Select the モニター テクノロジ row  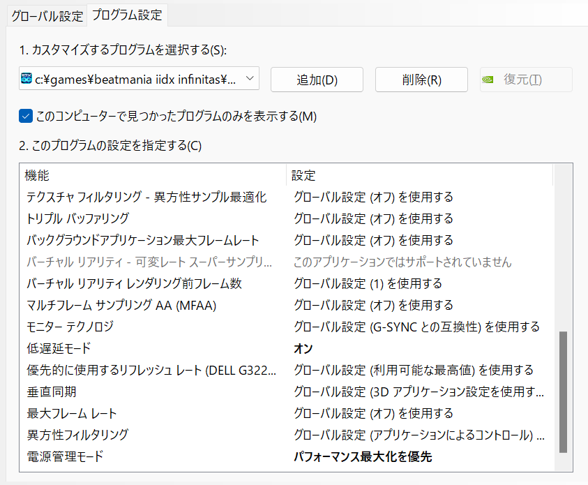70,327
